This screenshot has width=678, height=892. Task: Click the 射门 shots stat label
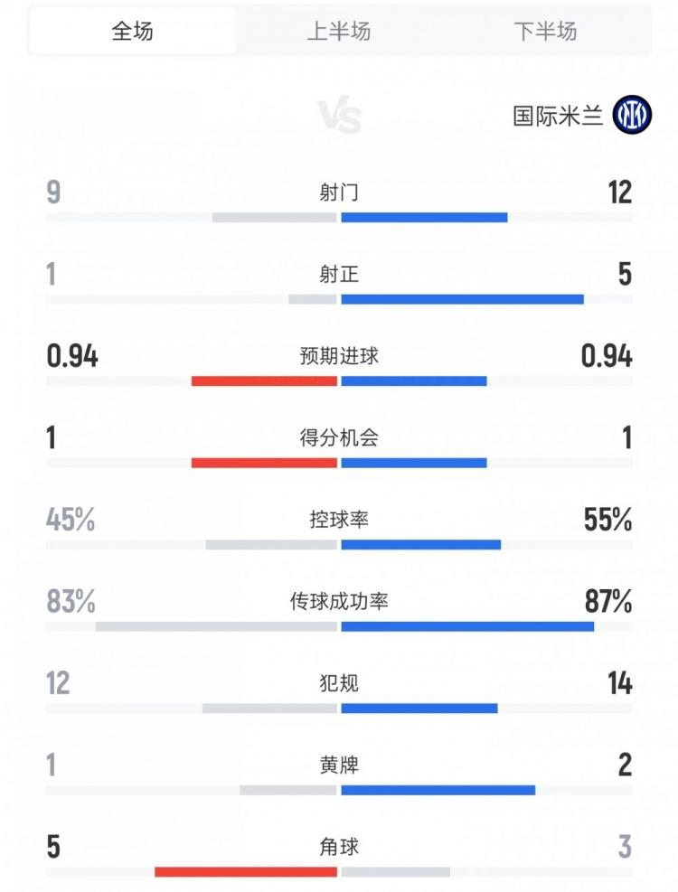339,192
